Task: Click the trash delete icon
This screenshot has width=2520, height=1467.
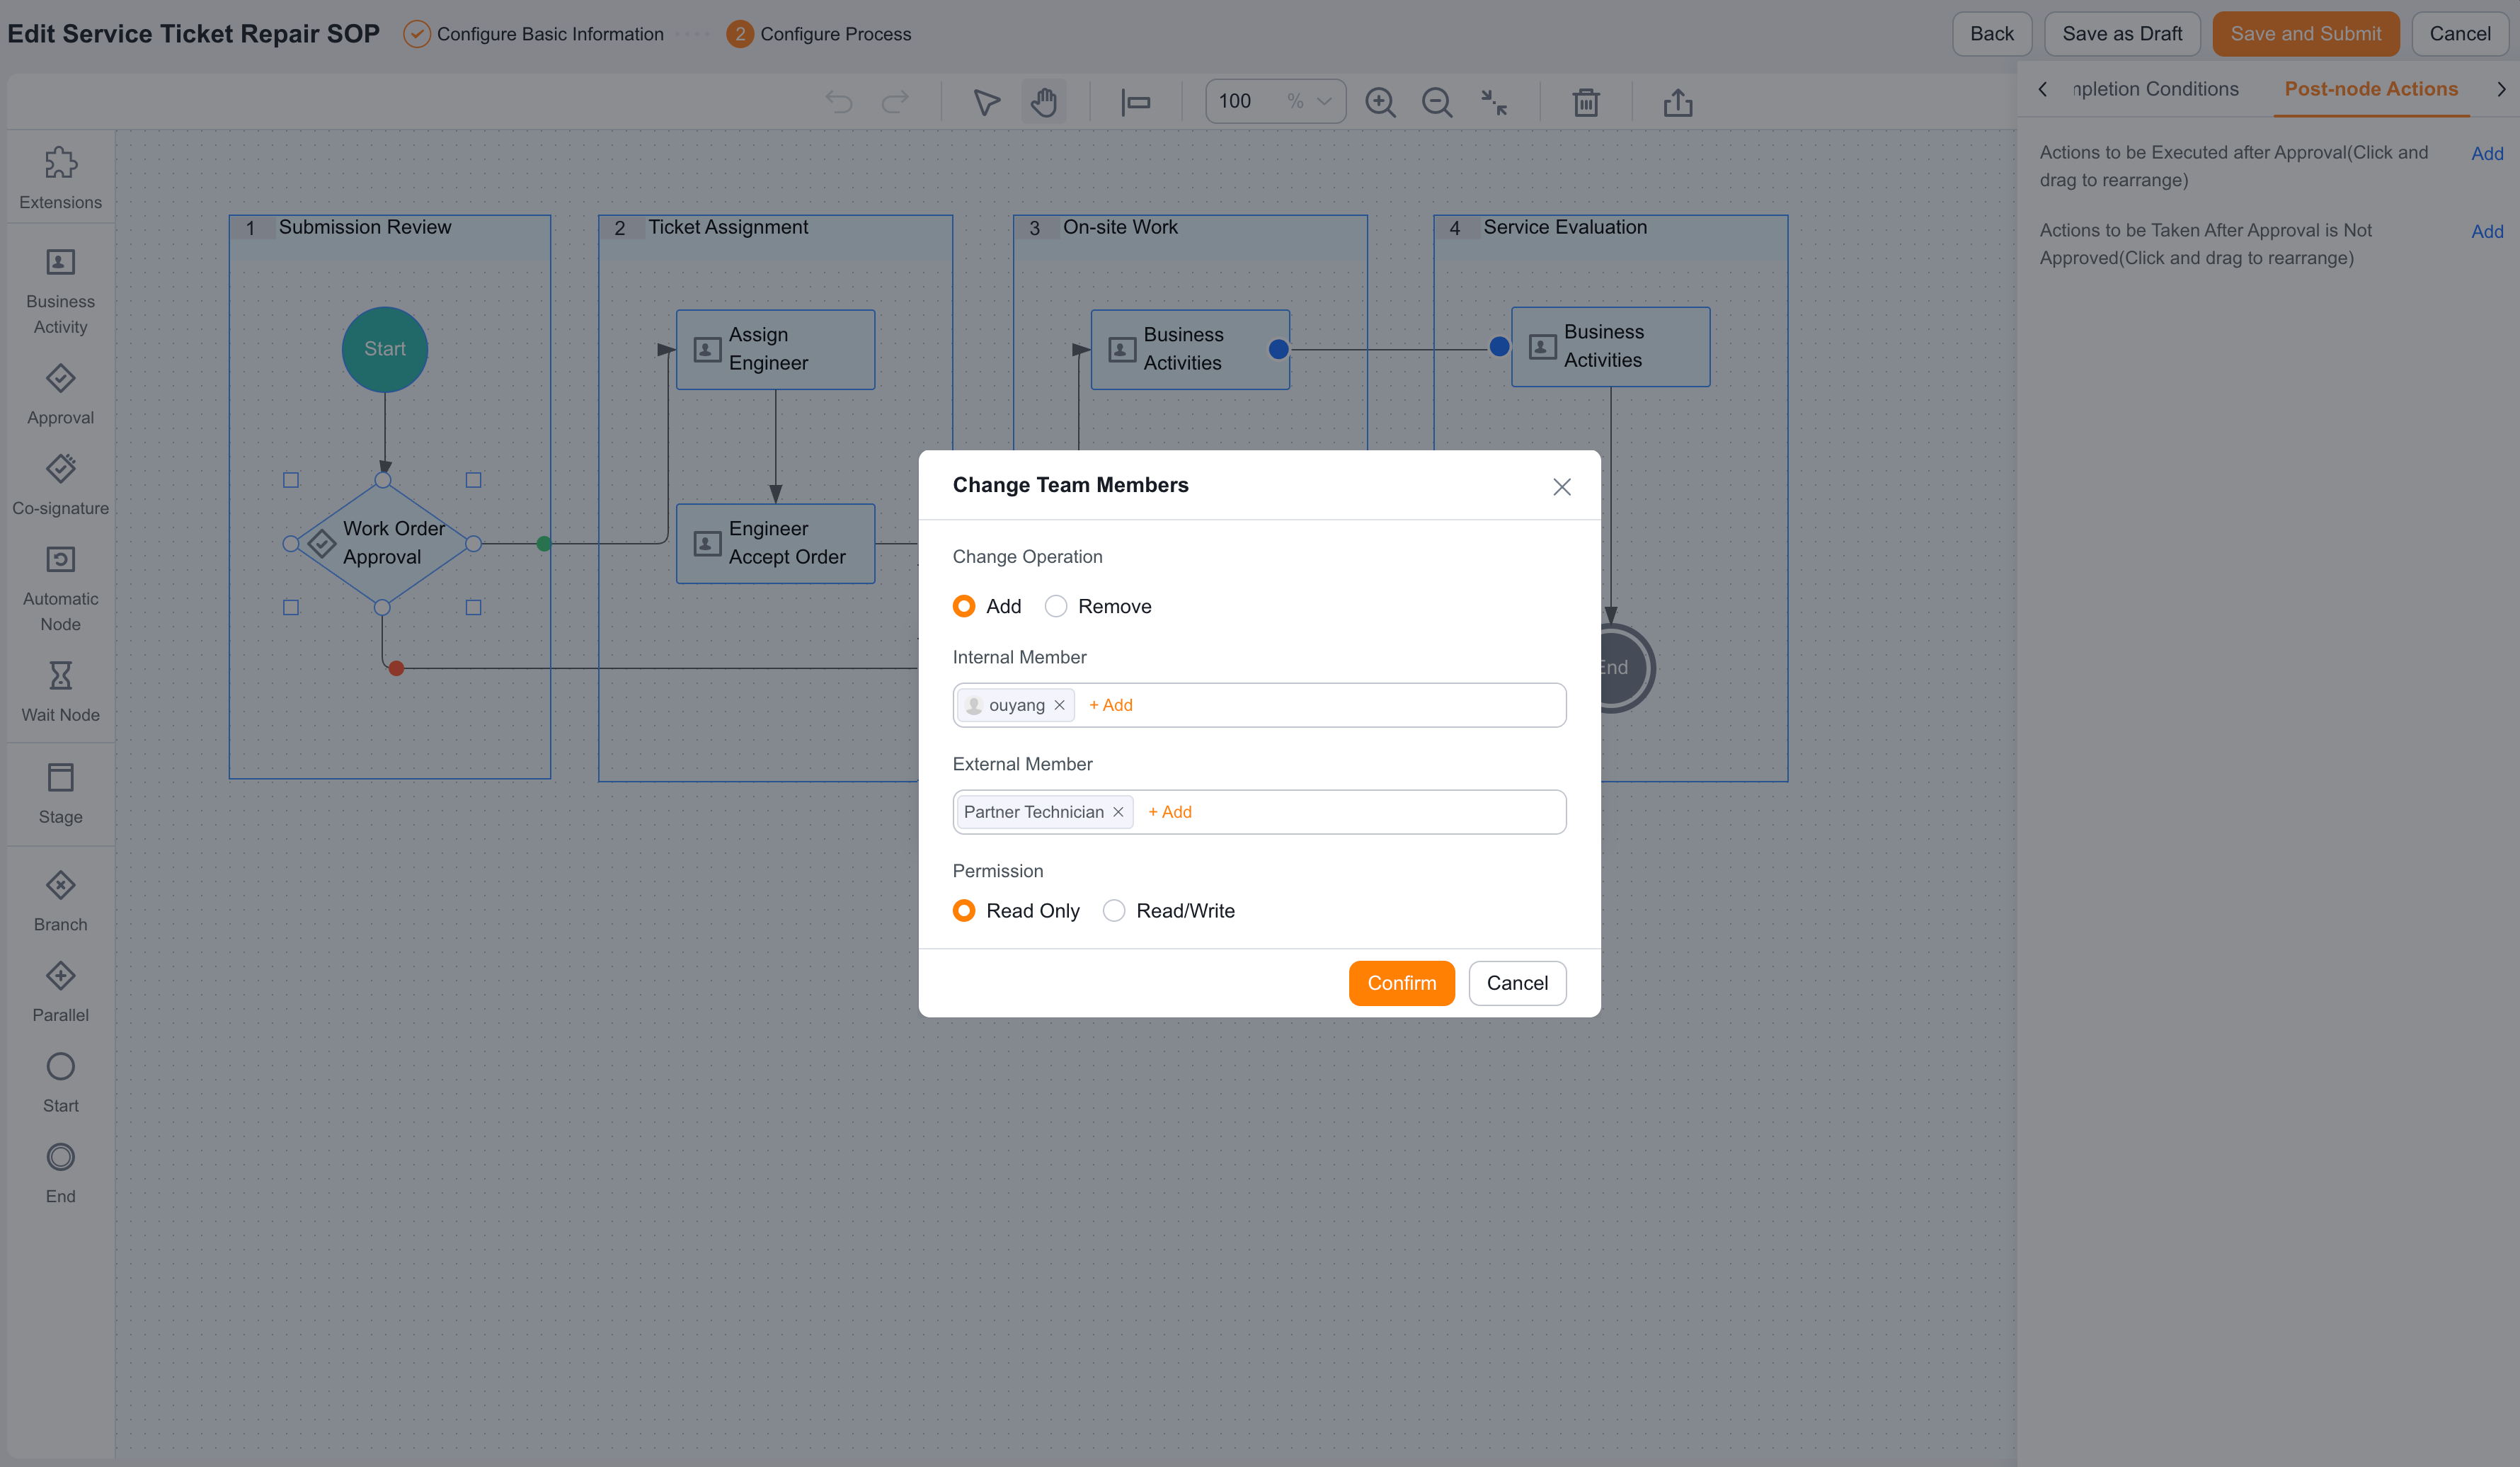Action: 1586,102
